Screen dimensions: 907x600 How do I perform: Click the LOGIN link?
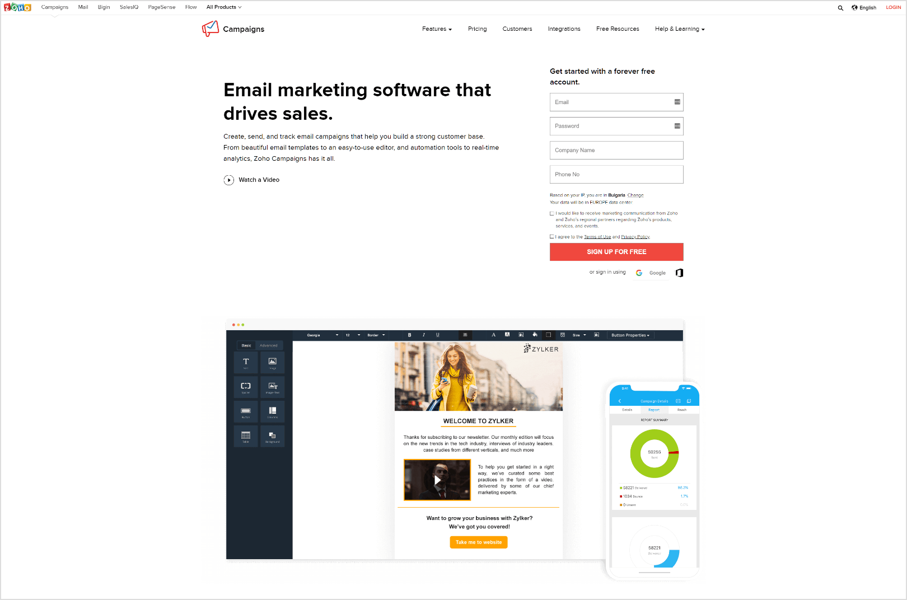click(x=894, y=8)
